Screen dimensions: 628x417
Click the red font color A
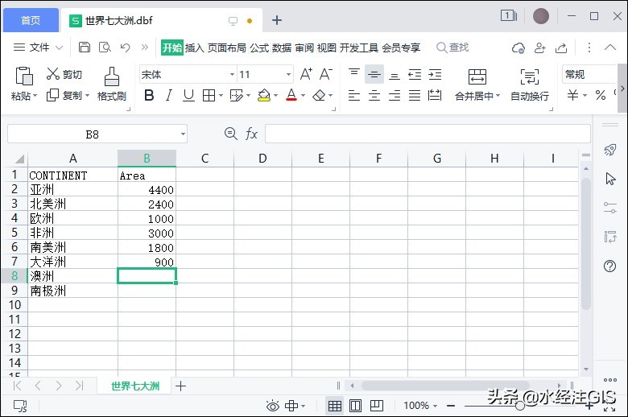coord(291,95)
